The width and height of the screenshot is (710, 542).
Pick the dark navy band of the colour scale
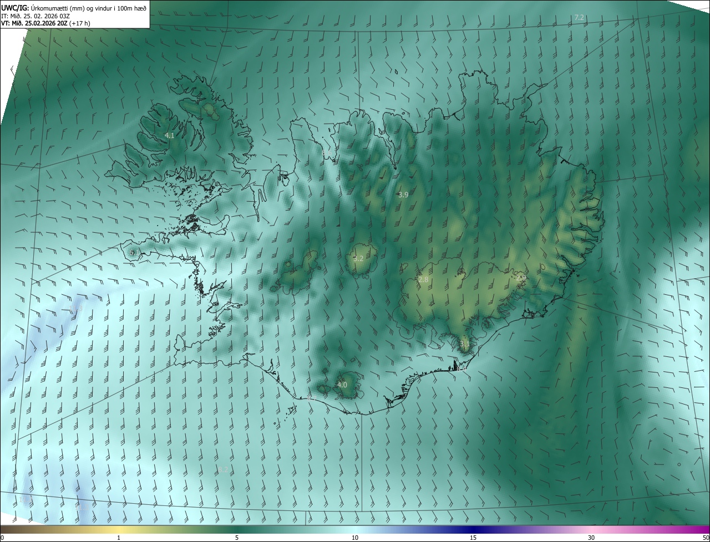(x=473, y=529)
